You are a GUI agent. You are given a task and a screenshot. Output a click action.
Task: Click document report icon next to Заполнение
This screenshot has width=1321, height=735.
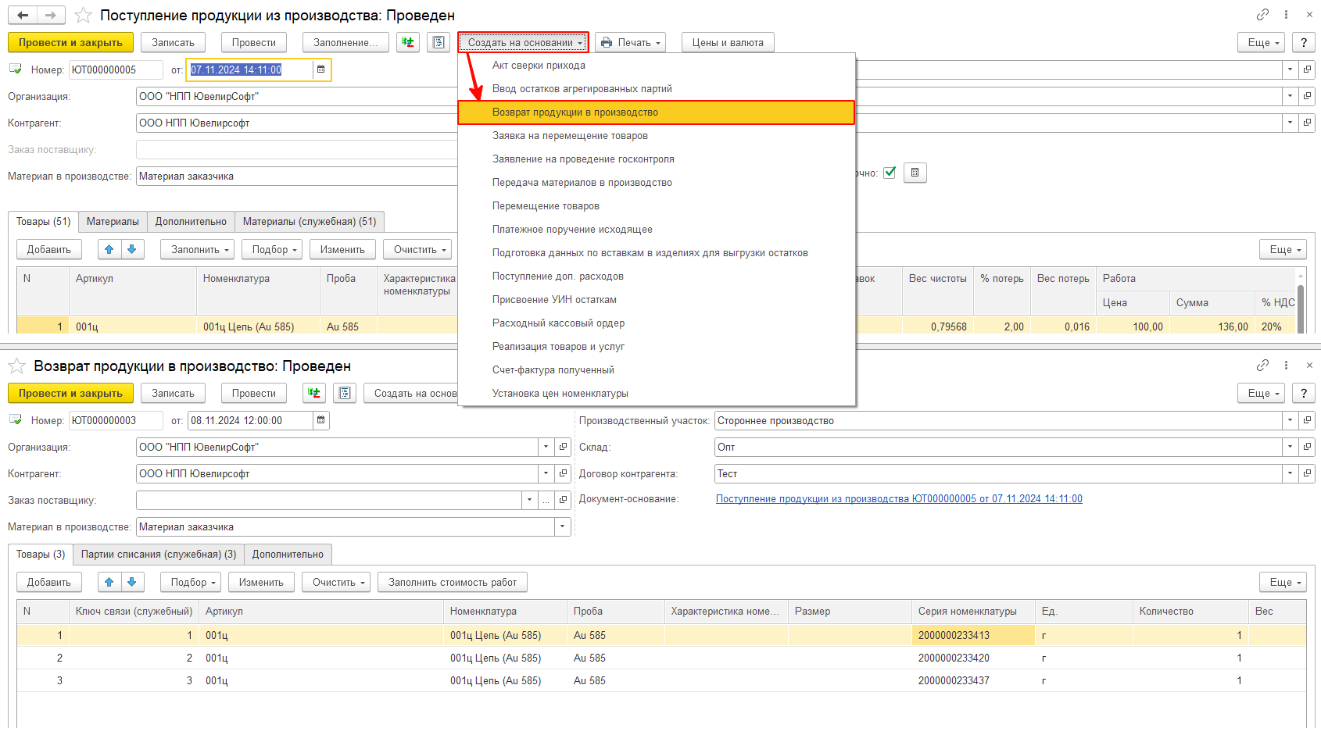pyautogui.click(x=439, y=42)
